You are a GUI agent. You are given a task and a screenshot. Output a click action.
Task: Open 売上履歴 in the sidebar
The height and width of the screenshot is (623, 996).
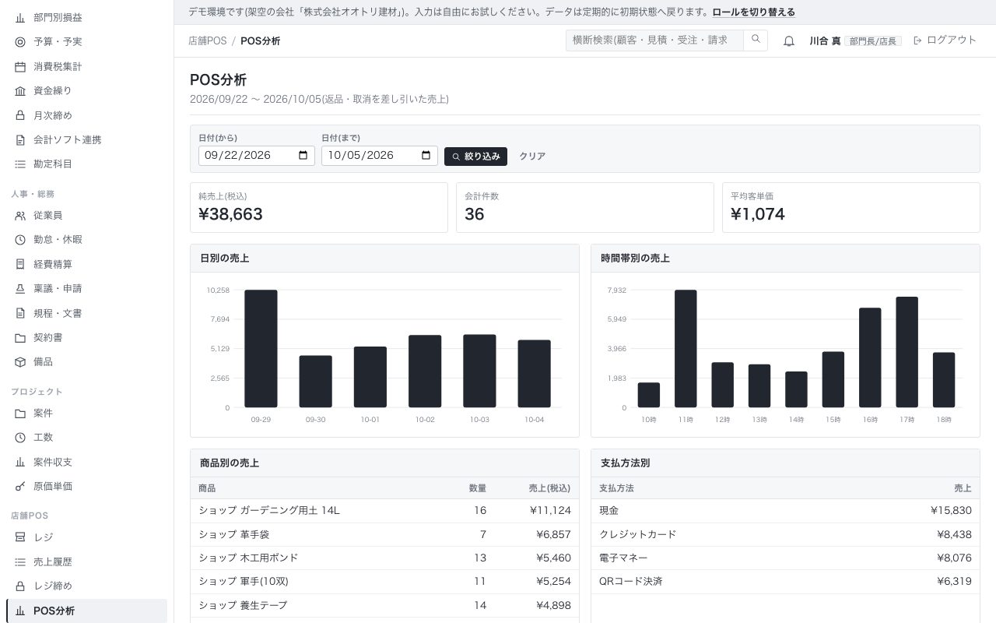tap(86, 561)
